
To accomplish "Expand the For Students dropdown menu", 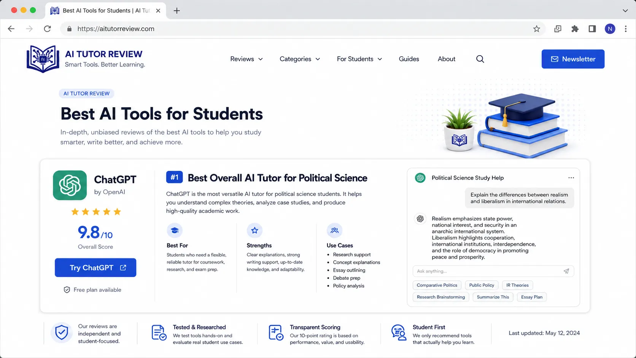I will click(359, 59).
